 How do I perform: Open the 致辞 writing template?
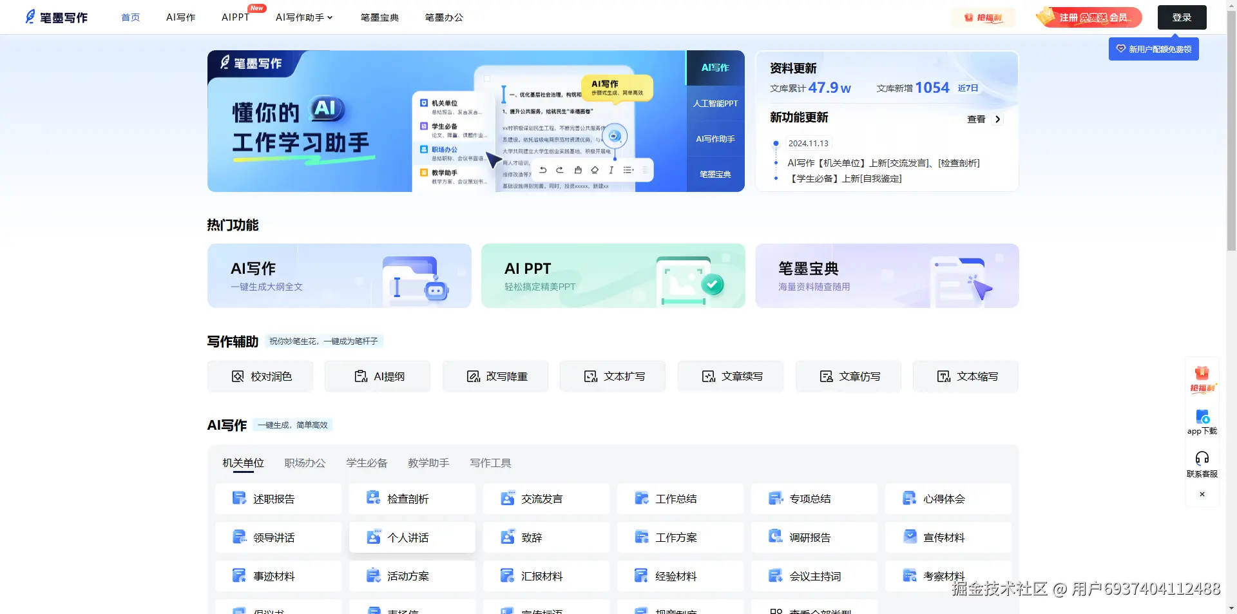pos(546,537)
